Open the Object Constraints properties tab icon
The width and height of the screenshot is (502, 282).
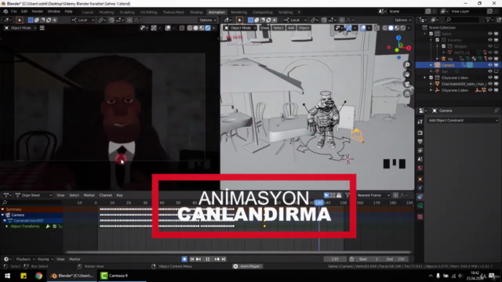click(420, 197)
